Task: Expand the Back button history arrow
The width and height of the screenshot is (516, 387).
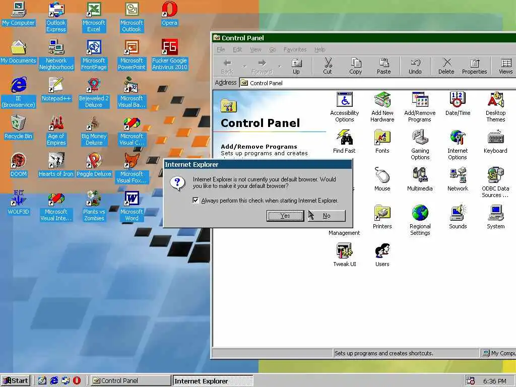Action: pyautogui.click(x=244, y=67)
